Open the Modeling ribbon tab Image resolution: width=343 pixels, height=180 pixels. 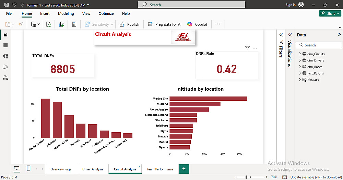click(66, 14)
